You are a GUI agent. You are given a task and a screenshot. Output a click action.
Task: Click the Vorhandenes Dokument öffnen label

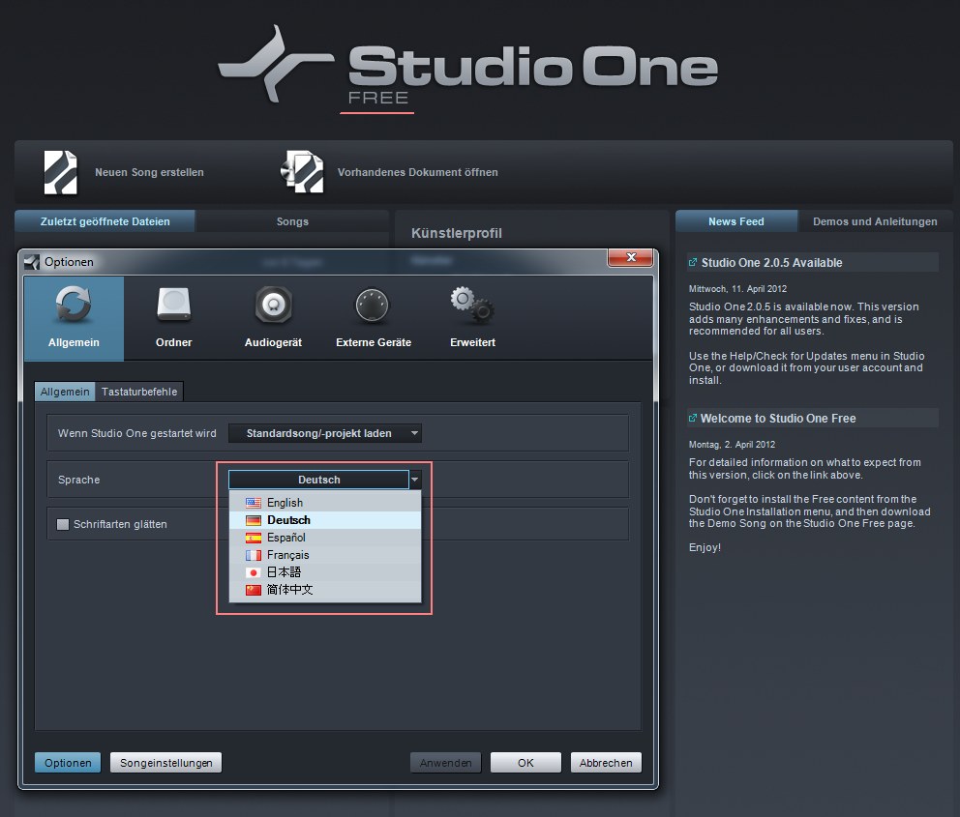pos(417,172)
